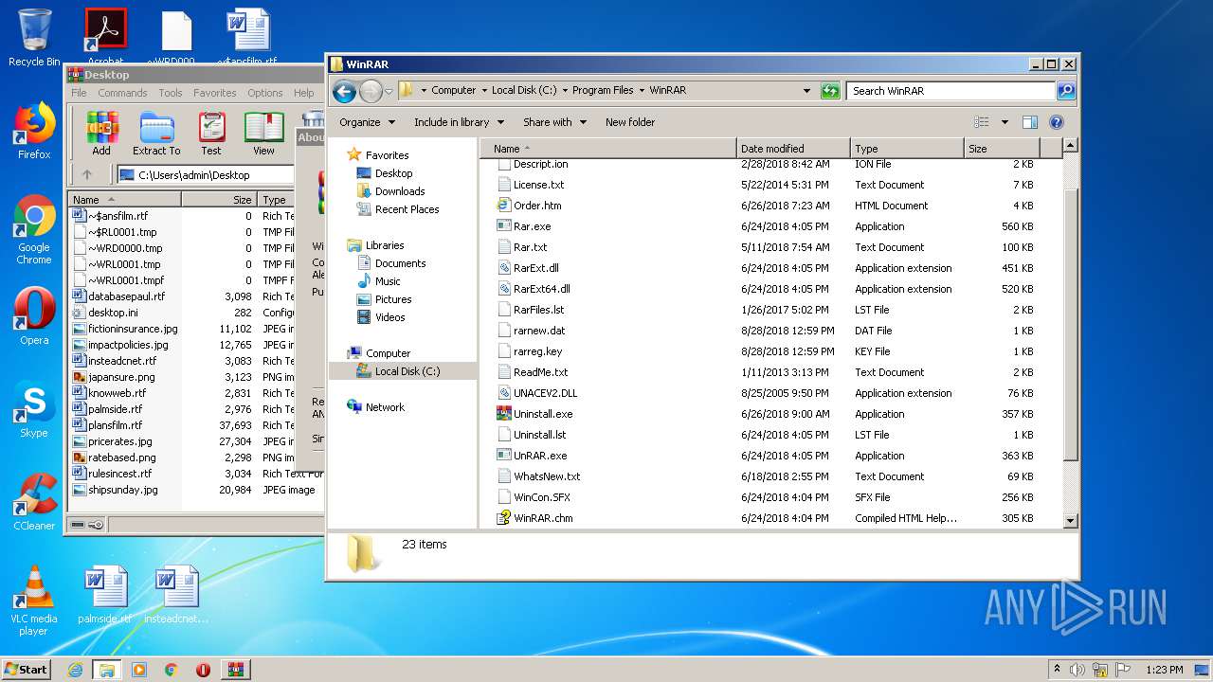
Task: Click the Explorer Back navigation button
Action: click(345, 91)
